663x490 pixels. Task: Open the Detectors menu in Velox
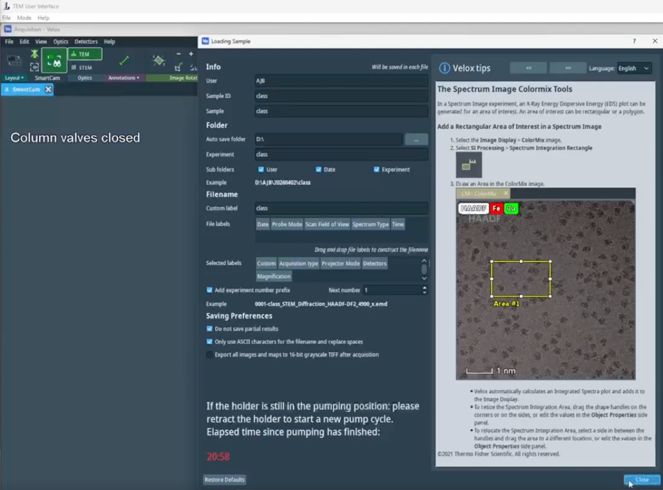click(86, 41)
